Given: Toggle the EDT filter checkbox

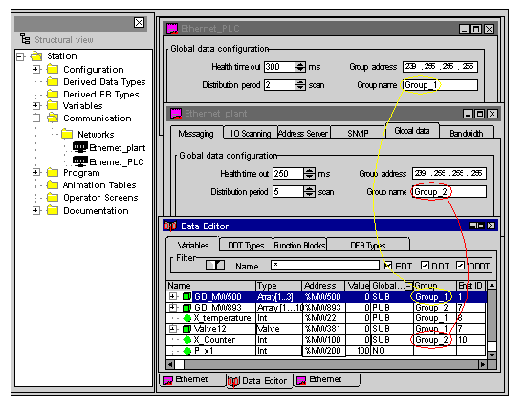Looking at the screenshot, I should pos(388,266).
